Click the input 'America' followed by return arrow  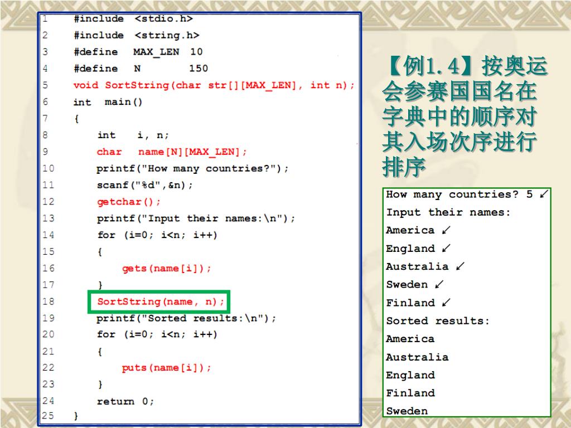(x=418, y=230)
